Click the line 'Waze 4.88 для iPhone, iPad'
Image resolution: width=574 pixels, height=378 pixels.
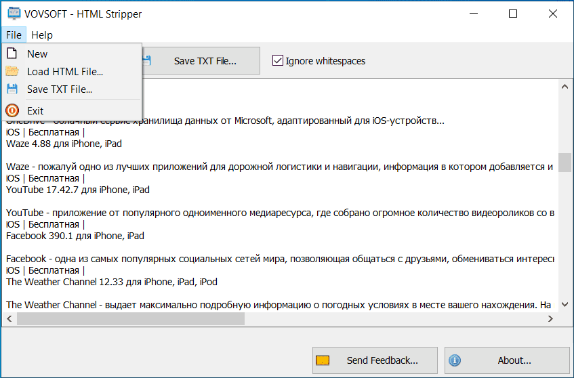point(64,144)
